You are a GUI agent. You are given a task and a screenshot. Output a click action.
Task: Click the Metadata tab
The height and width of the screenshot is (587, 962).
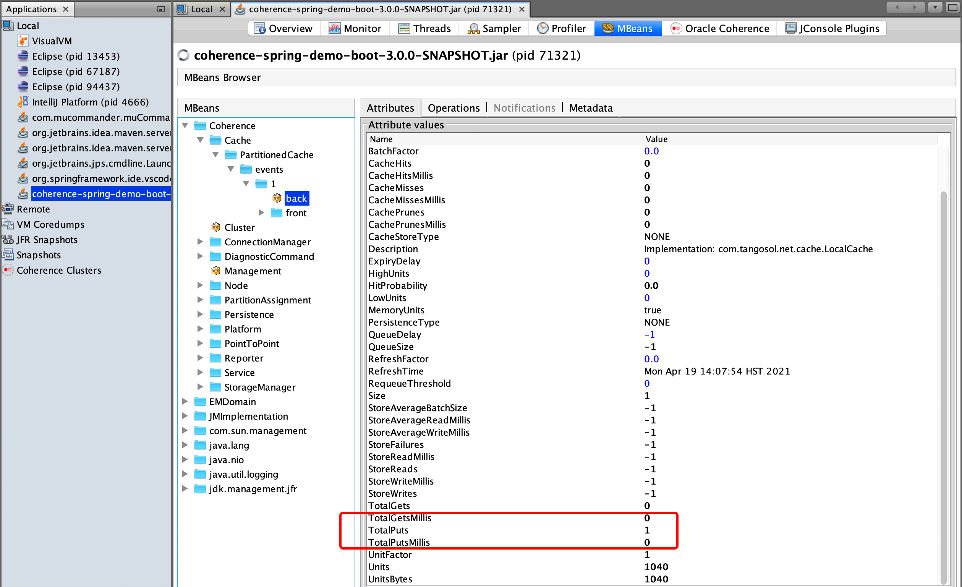coord(590,108)
